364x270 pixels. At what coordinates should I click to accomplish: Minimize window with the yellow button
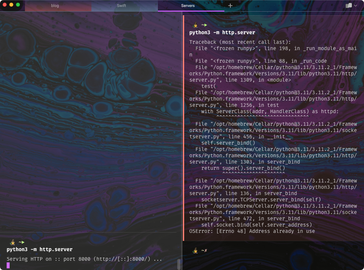(x=11, y=5)
